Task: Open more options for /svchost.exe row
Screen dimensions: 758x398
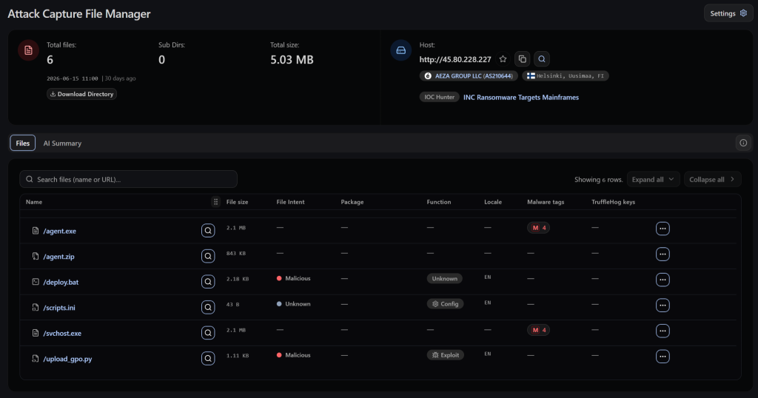Action: [663, 331]
